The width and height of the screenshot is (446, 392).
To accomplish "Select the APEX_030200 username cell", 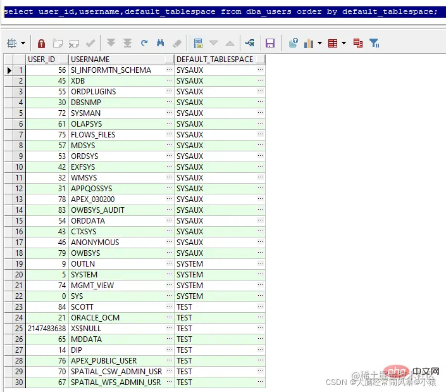I will point(121,199).
